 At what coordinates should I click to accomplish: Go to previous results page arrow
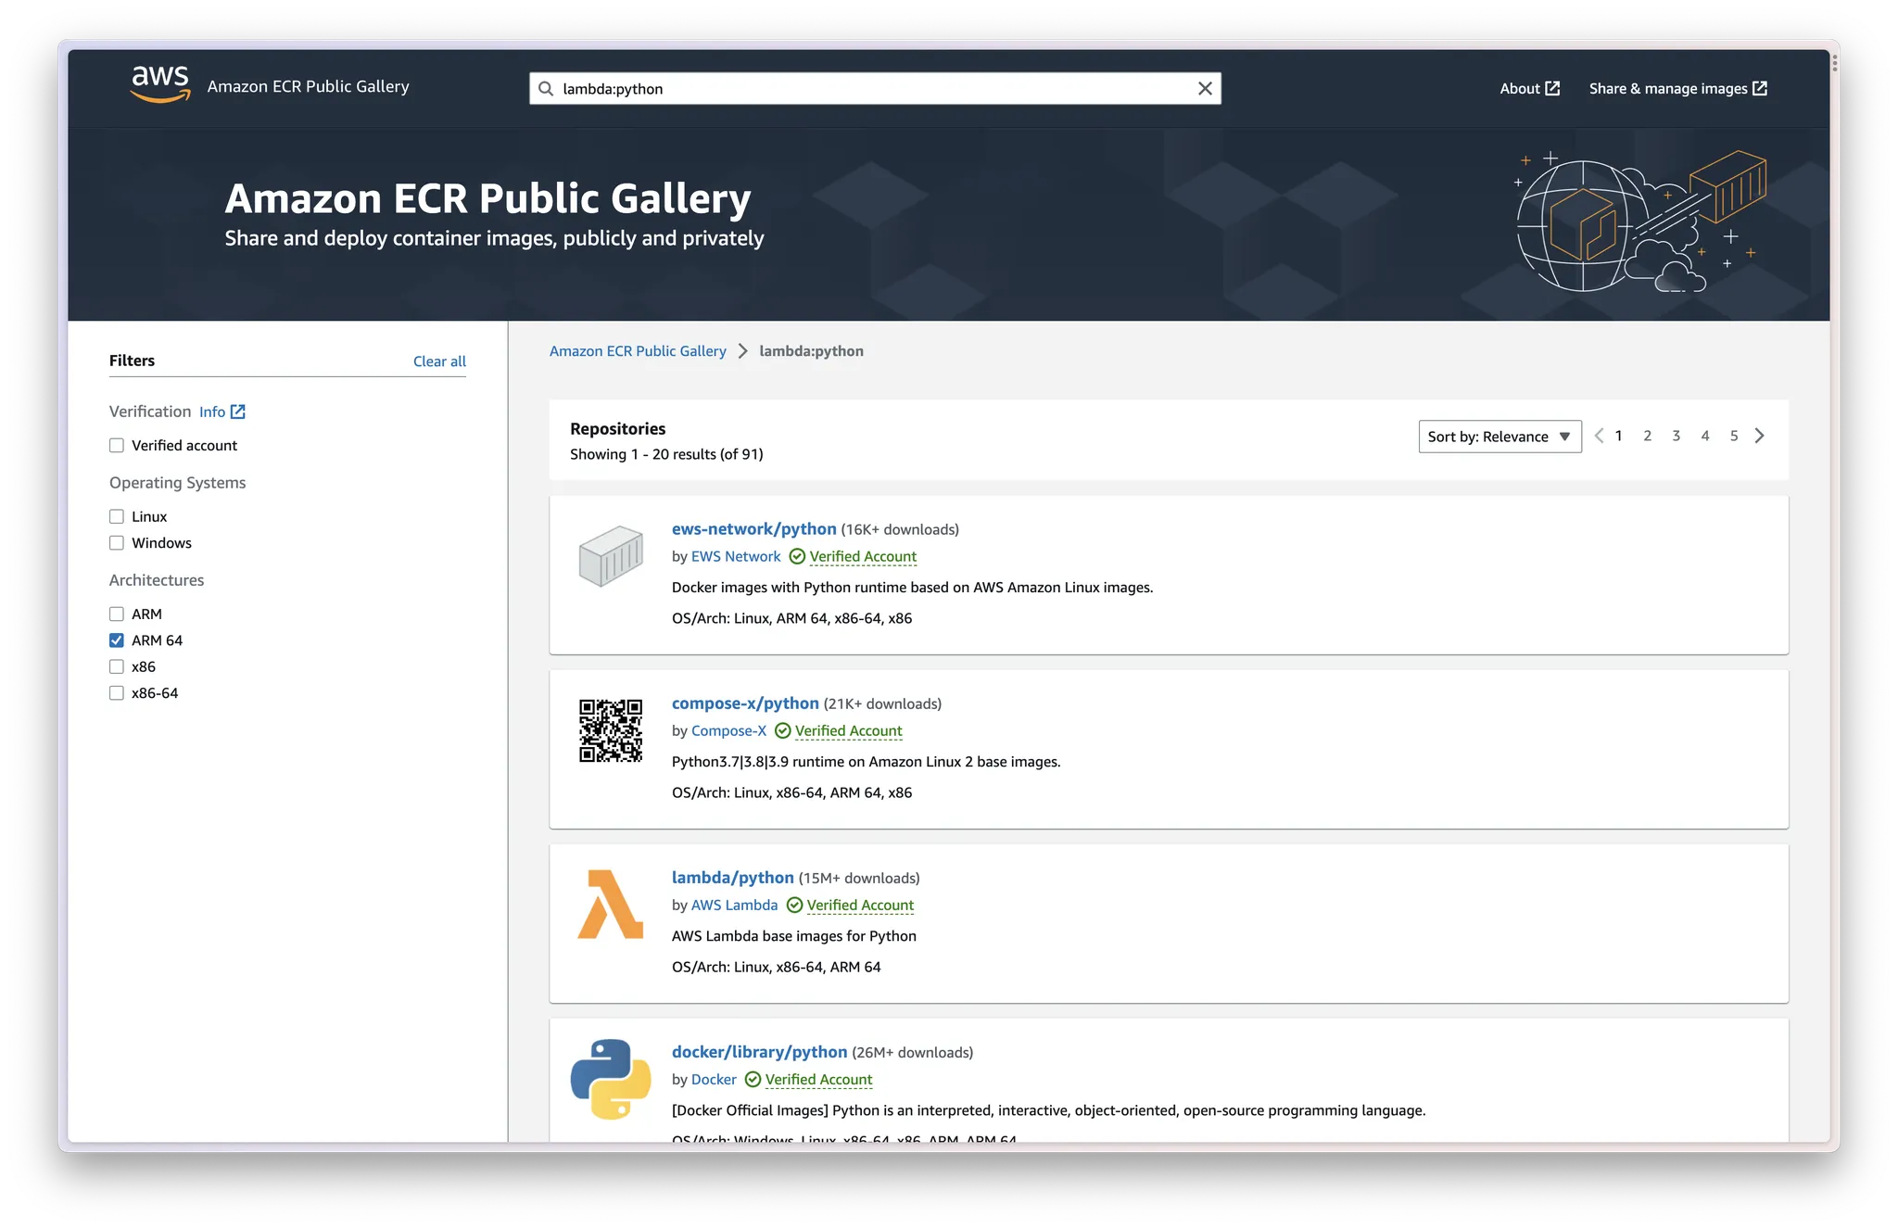point(1599,436)
